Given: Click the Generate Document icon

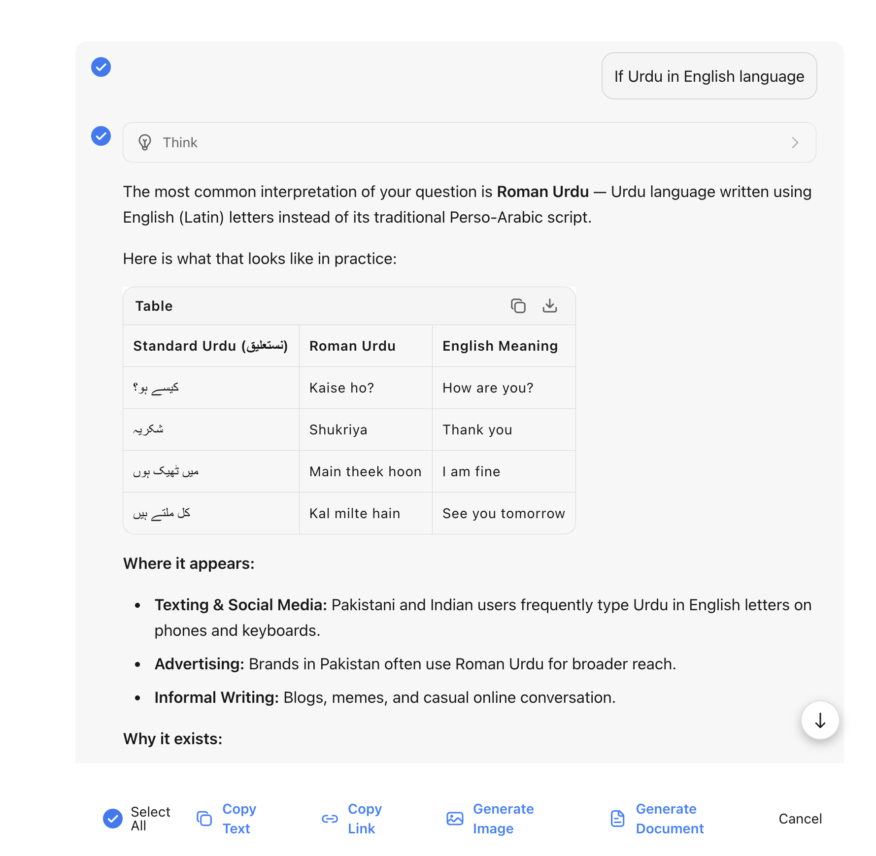Looking at the screenshot, I should [x=617, y=819].
